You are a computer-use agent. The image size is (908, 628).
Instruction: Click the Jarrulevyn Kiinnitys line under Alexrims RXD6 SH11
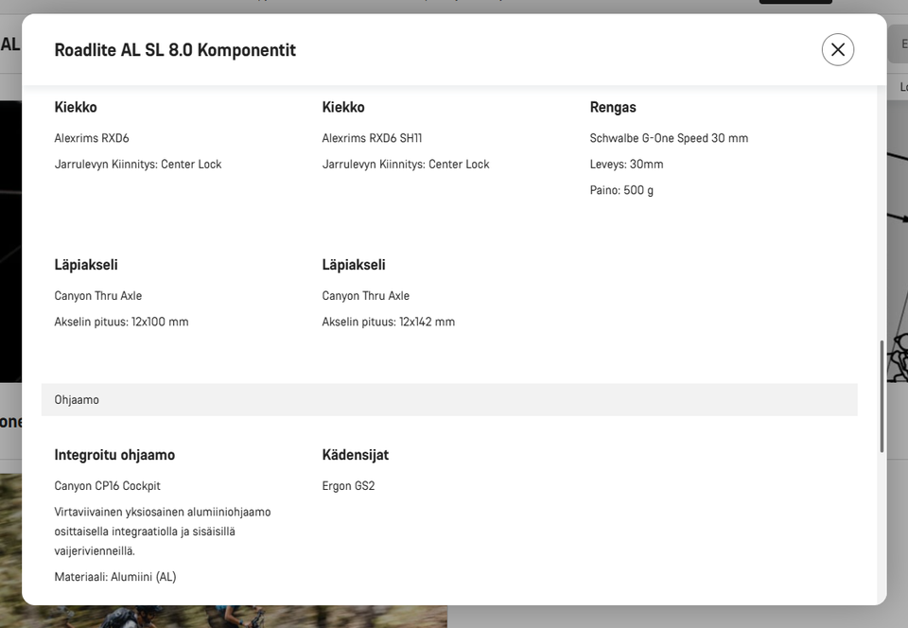406,165
